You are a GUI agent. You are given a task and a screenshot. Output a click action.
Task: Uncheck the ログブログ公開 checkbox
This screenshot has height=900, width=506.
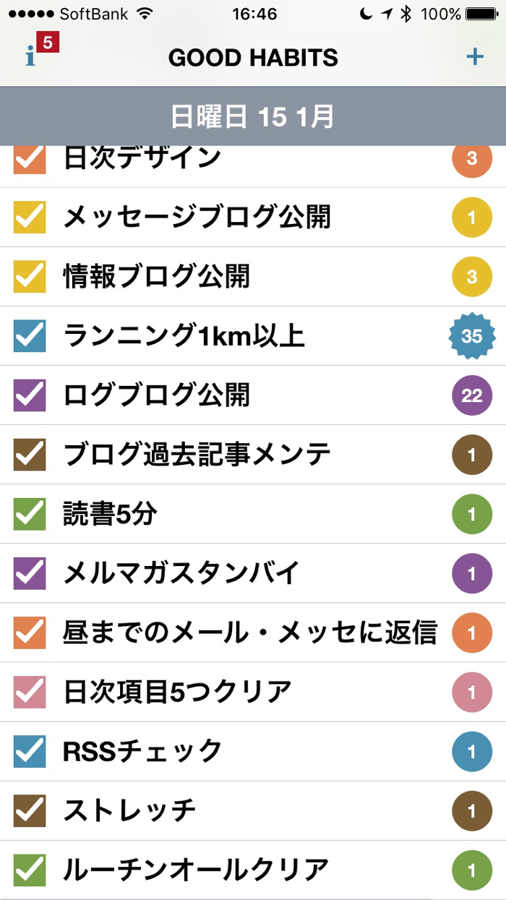[30, 395]
